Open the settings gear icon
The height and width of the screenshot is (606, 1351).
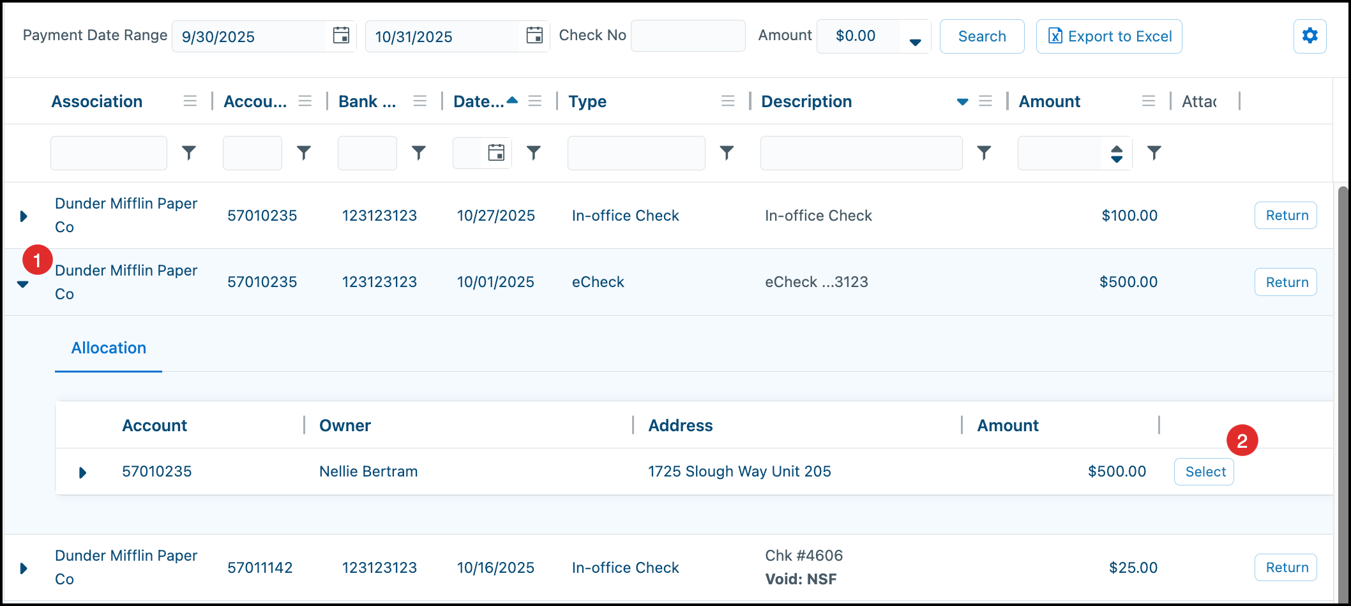pos(1309,36)
